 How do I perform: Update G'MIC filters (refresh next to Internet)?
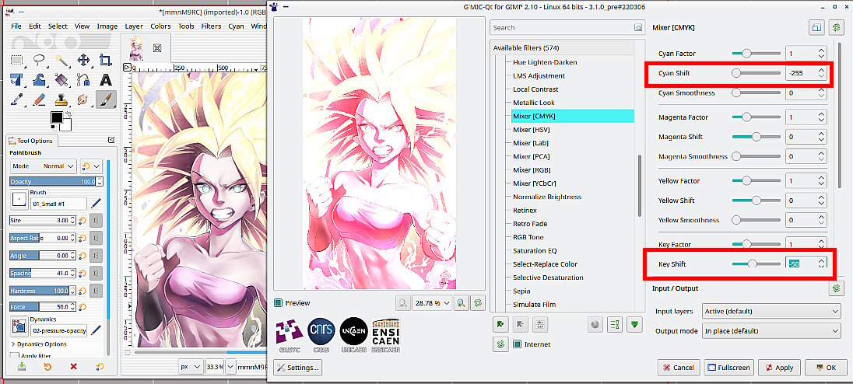click(x=500, y=344)
